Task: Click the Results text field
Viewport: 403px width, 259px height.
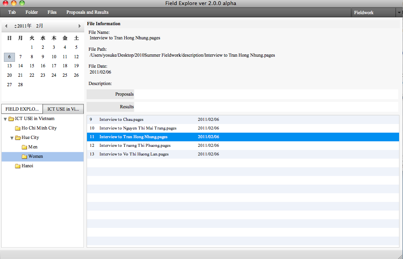Action: [266, 107]
